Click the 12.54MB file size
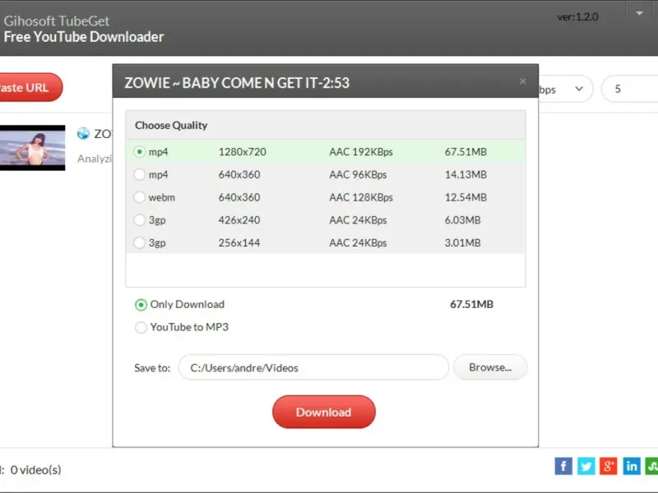This screenshot has height=493, width=658. [466, 197]
